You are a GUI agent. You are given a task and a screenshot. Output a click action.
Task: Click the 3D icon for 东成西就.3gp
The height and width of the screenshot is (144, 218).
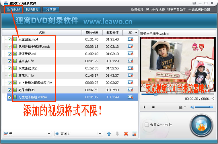[x=131, y=68]
